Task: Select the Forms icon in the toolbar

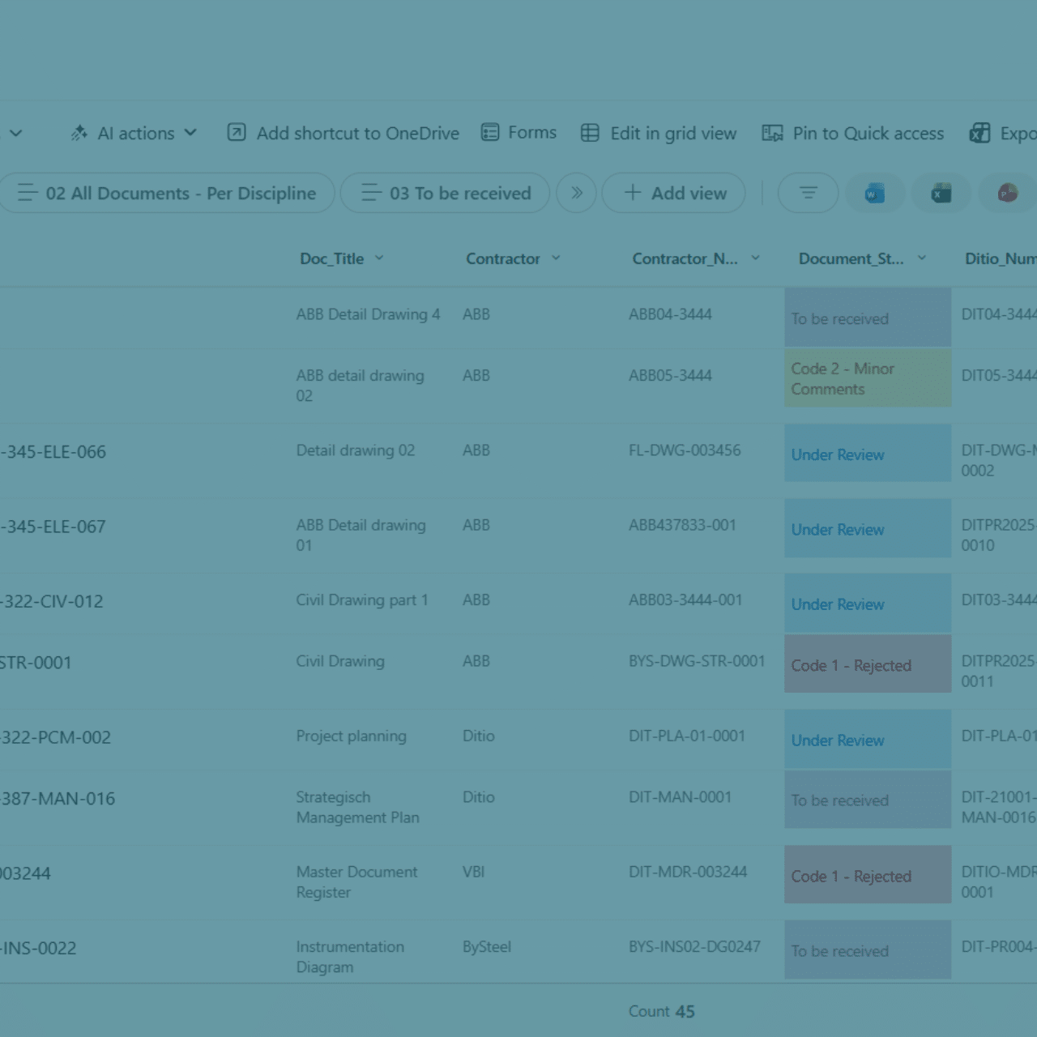Action: tap(490, 132)
